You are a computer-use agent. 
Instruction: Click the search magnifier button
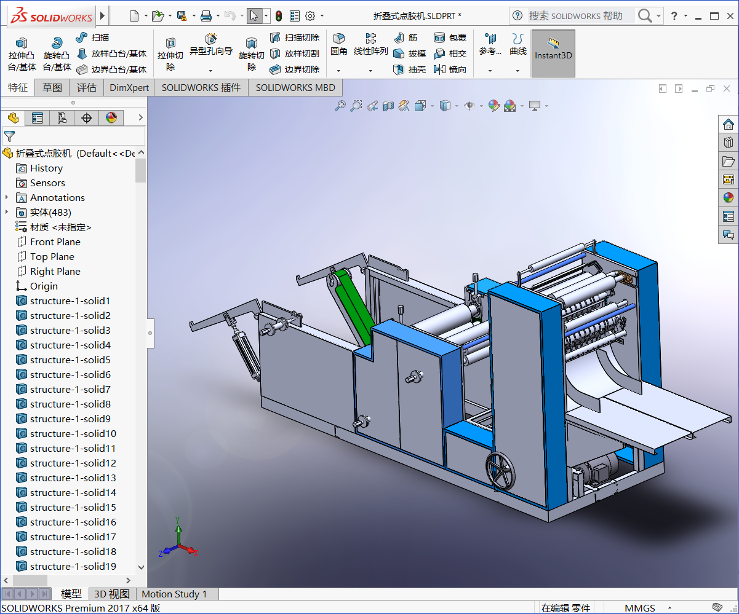coord(644,16)
